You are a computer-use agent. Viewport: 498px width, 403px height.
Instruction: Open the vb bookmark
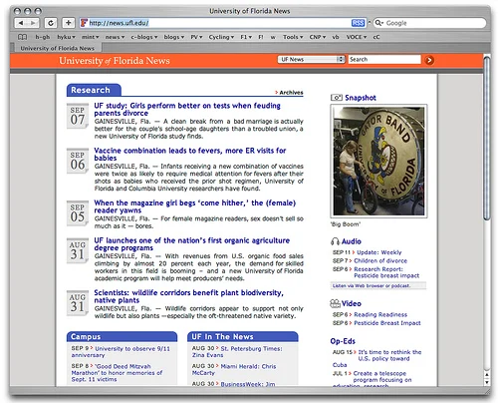pyautogui.click(x=336, y=37)
